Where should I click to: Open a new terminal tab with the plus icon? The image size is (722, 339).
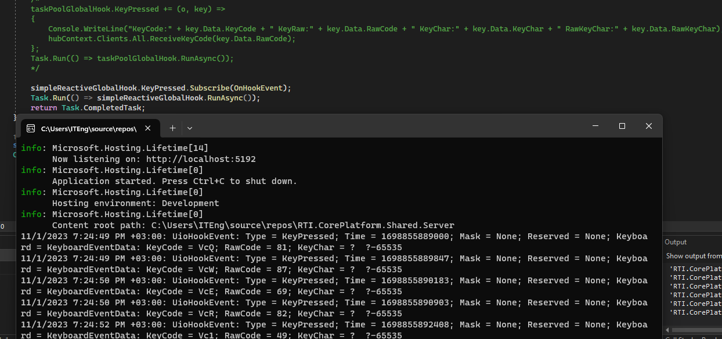click(172, 128)
